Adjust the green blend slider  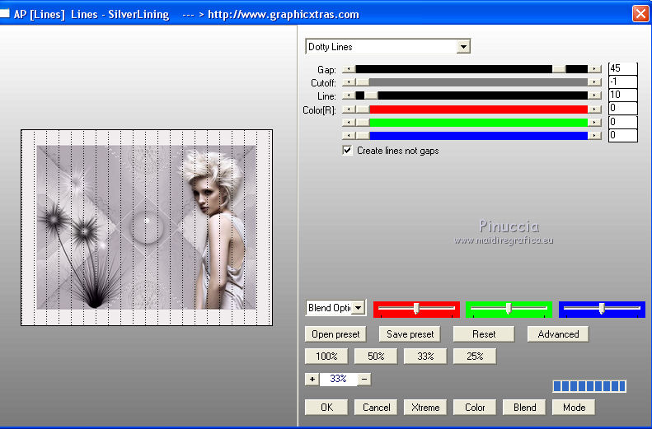(509, 309)
